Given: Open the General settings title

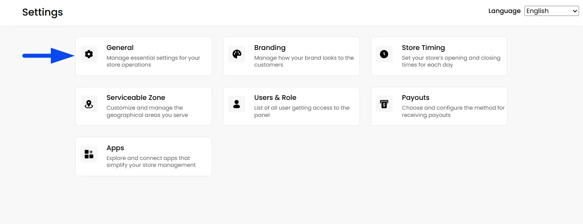Looking at the screenshot, I should coord(120,48).
